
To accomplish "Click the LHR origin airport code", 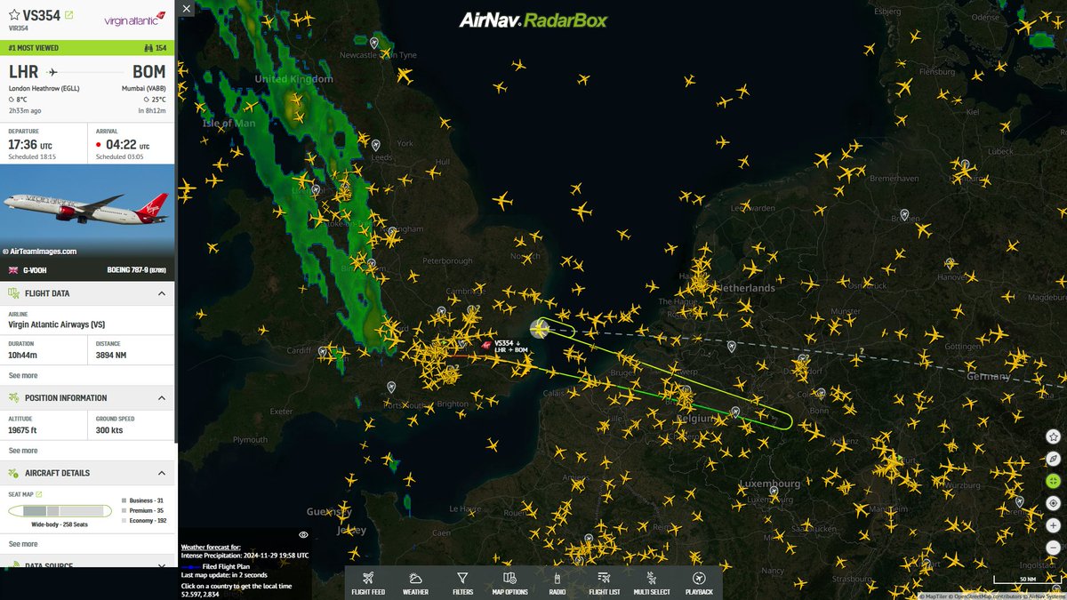I will (x=23, y=72).
